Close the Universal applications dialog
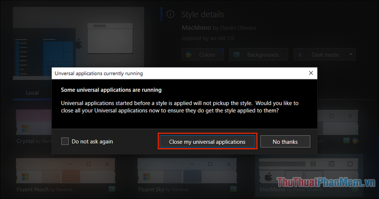Screen dimensions: 379x199 point(311,73)
